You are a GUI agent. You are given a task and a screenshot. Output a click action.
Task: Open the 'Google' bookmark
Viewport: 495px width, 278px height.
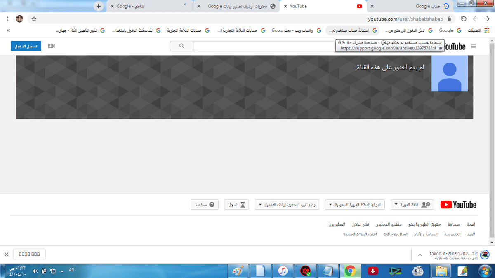pyautogui.click(x=449, y=30)
